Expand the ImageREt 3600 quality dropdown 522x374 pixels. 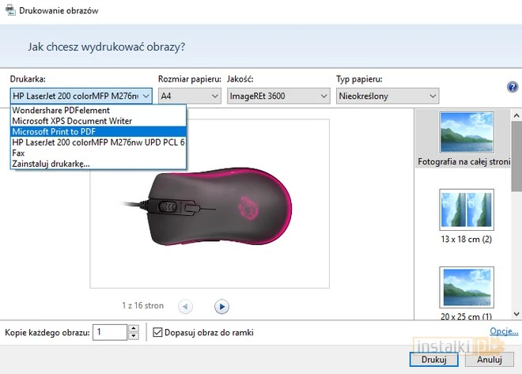[x=278, y=96]
